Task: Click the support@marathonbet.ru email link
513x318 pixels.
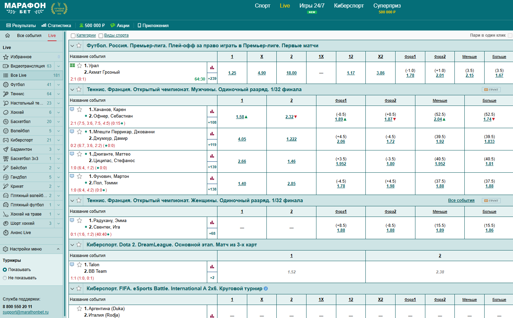Action: pyautogui.click(x=26, y=312)
